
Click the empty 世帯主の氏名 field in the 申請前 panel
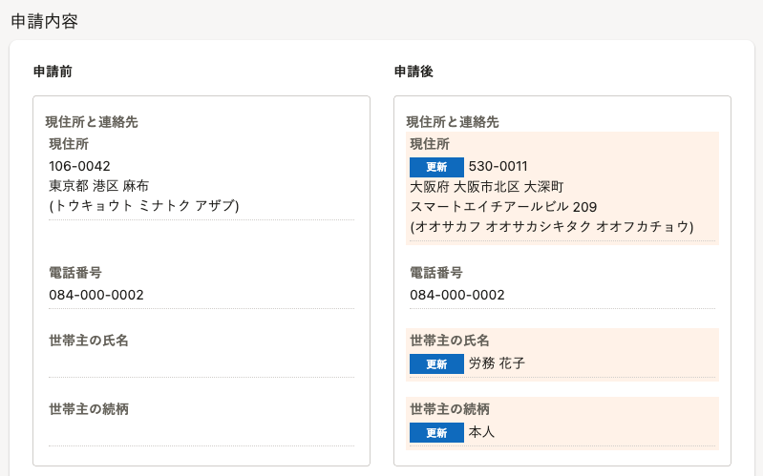coord(201,365)
